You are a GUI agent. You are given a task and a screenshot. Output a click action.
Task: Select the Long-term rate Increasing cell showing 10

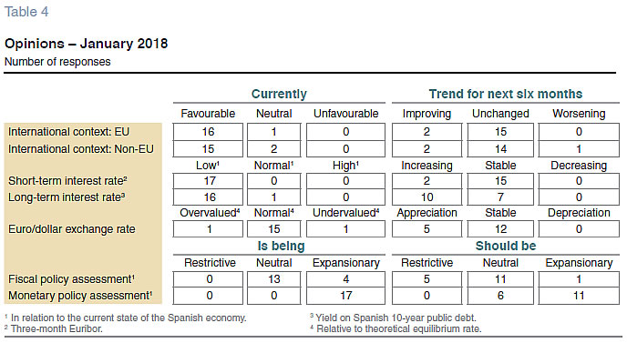click(427, 197)
